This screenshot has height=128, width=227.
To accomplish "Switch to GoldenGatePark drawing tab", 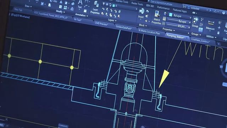I will point(124,27).
